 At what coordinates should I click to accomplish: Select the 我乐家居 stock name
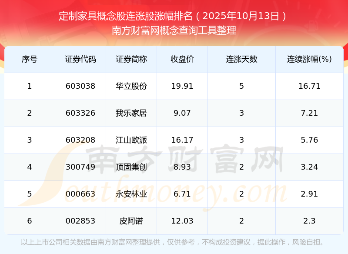point(131,113)
